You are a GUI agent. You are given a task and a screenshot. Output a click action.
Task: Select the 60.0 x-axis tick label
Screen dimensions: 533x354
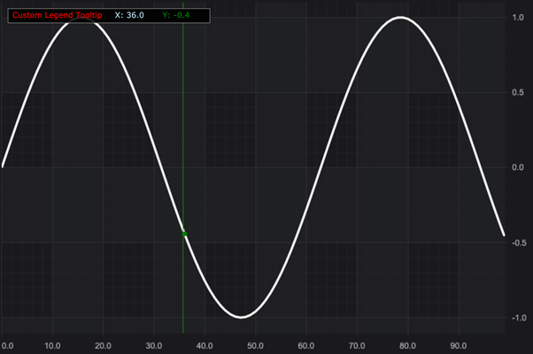(306, 346)
